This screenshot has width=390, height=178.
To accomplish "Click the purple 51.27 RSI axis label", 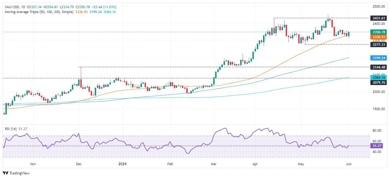I will [377, 146].
